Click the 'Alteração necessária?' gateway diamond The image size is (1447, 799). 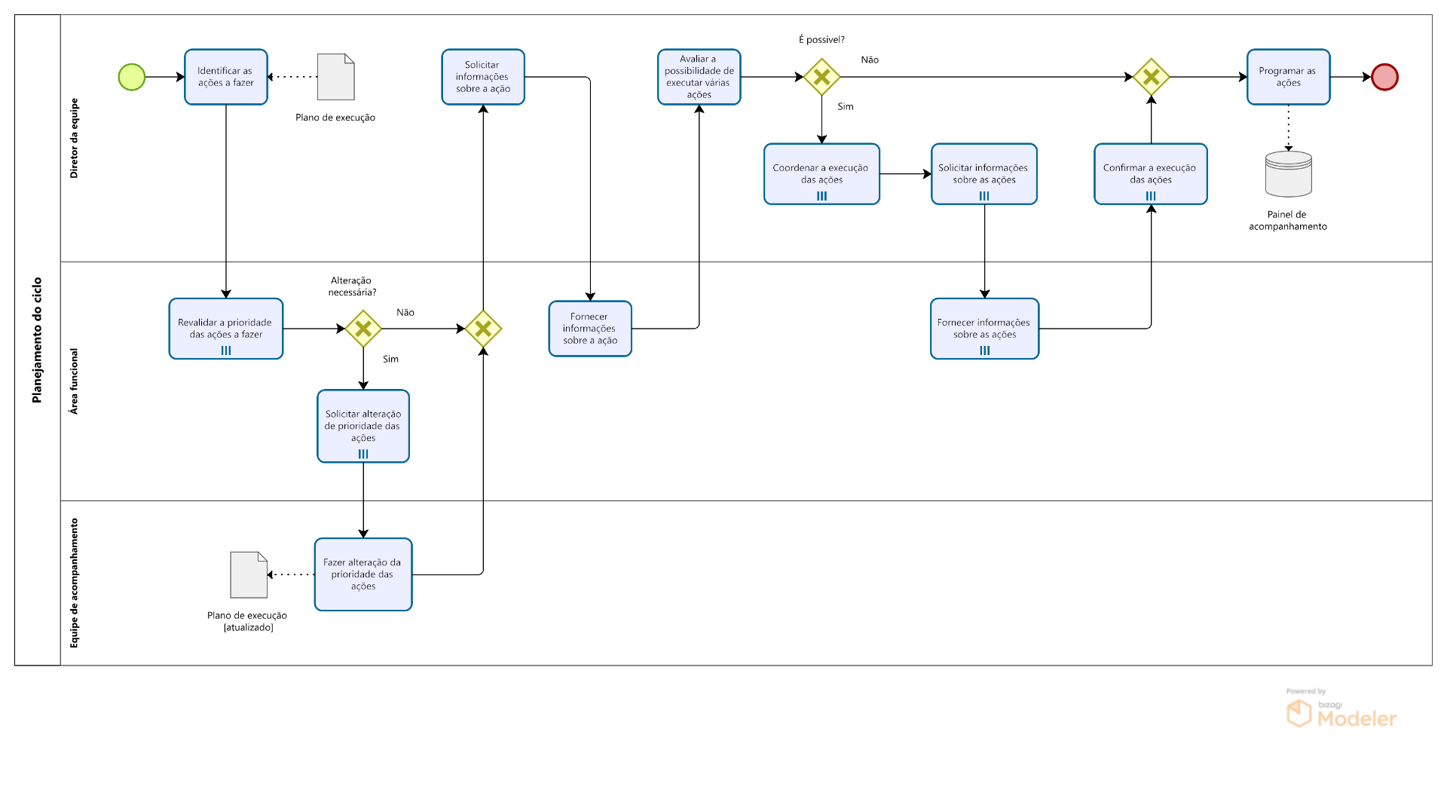click(363, 329)
